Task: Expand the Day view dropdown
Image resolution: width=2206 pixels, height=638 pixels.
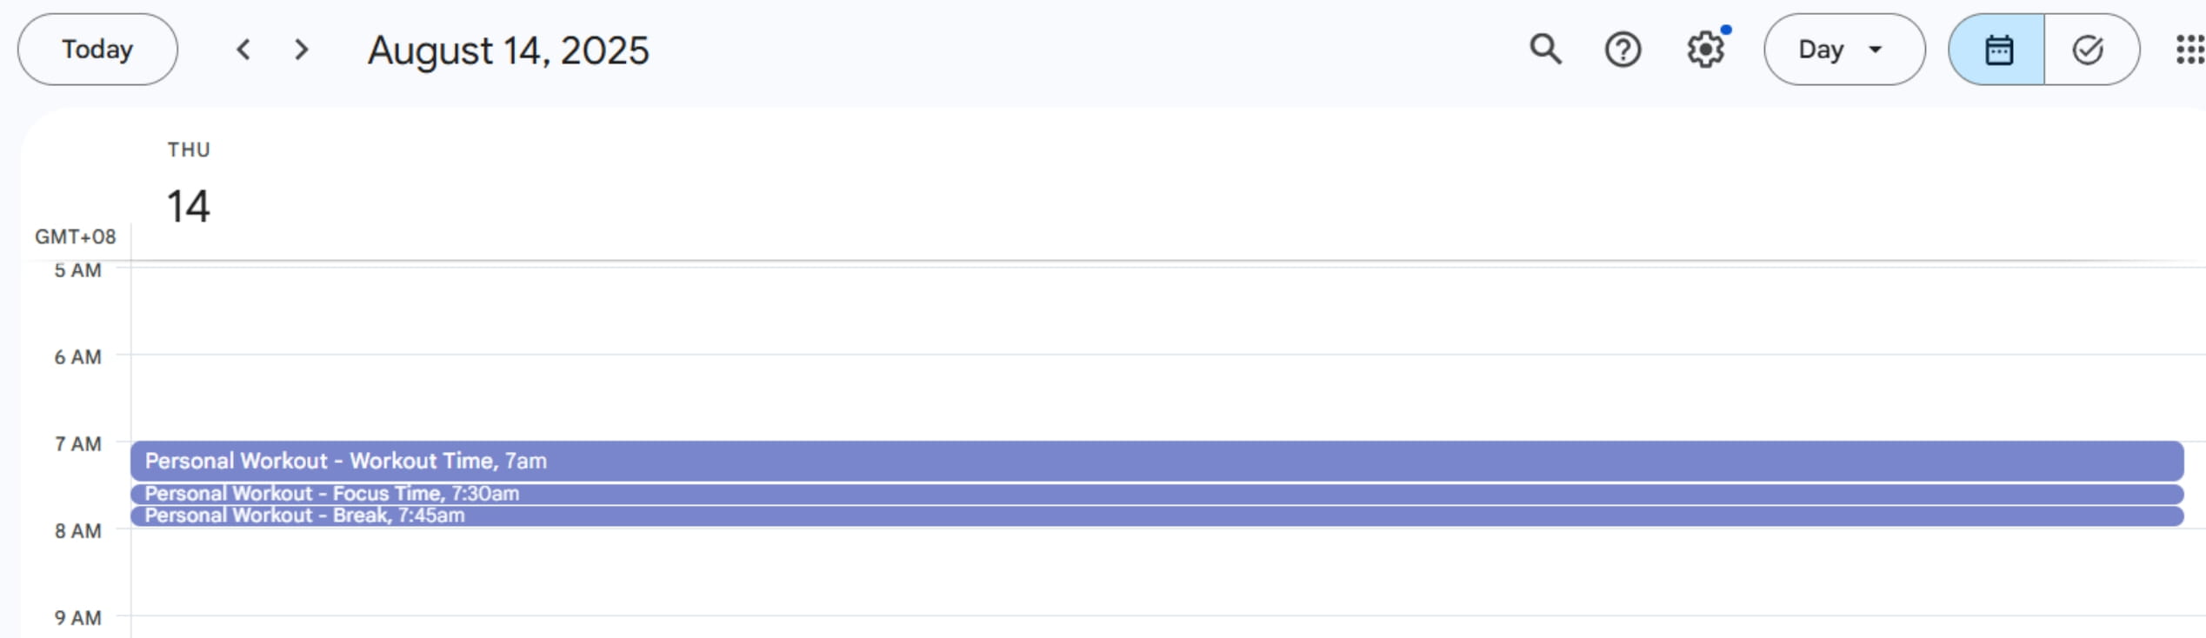Action: (x=1843, y=50)
